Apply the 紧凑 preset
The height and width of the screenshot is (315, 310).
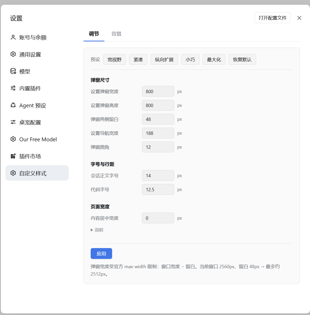138,59
